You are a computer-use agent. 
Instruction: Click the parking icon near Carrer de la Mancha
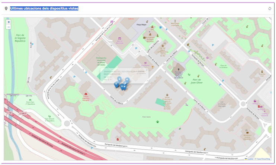136,48
